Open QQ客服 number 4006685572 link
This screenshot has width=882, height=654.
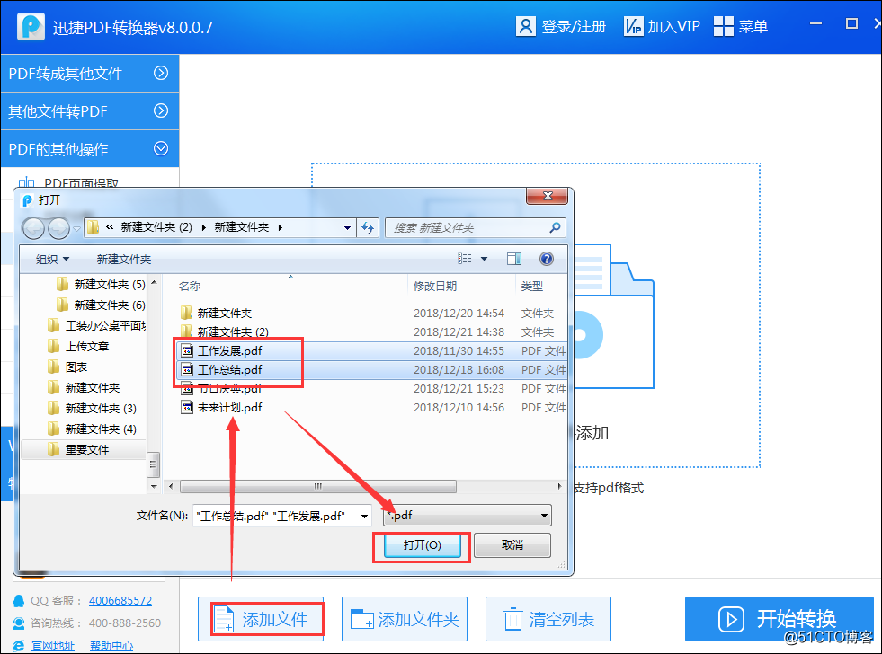point(120,601)
